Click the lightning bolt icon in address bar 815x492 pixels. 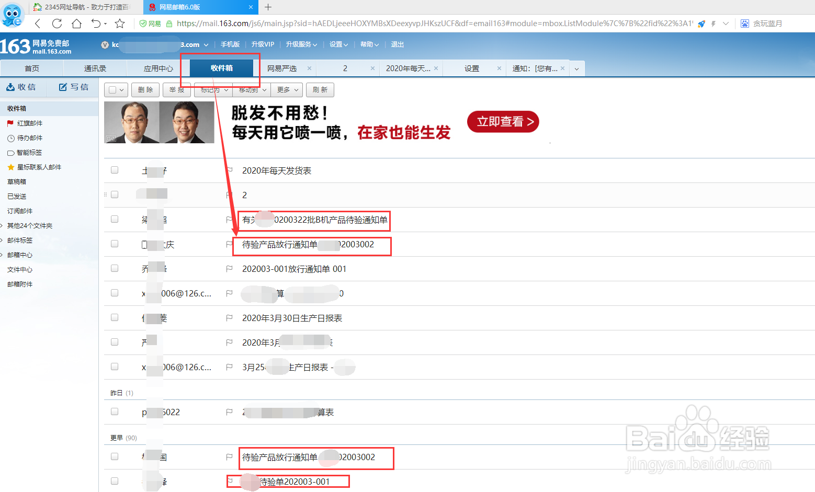tap(714, 24)
